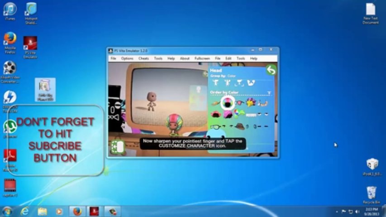The image size is (386, 217).
Task: Select the white moustache item
Action: (x=251, y=115)
